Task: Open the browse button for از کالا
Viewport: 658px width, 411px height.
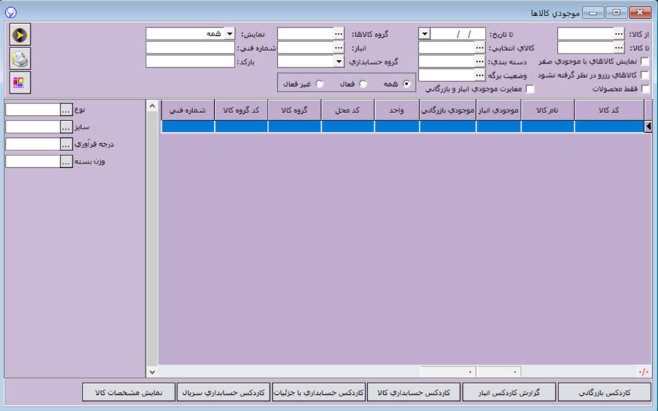Action: [619, 34]
